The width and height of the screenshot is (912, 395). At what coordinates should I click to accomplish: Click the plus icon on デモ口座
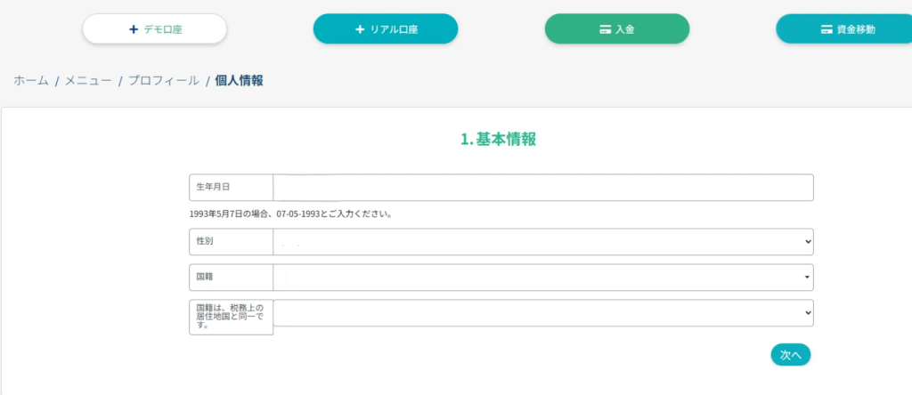(x=134, y=29)
